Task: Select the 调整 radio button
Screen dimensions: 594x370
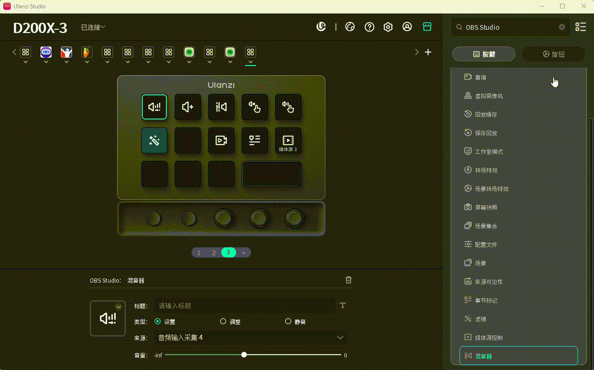Action: (x=223, y=321)
